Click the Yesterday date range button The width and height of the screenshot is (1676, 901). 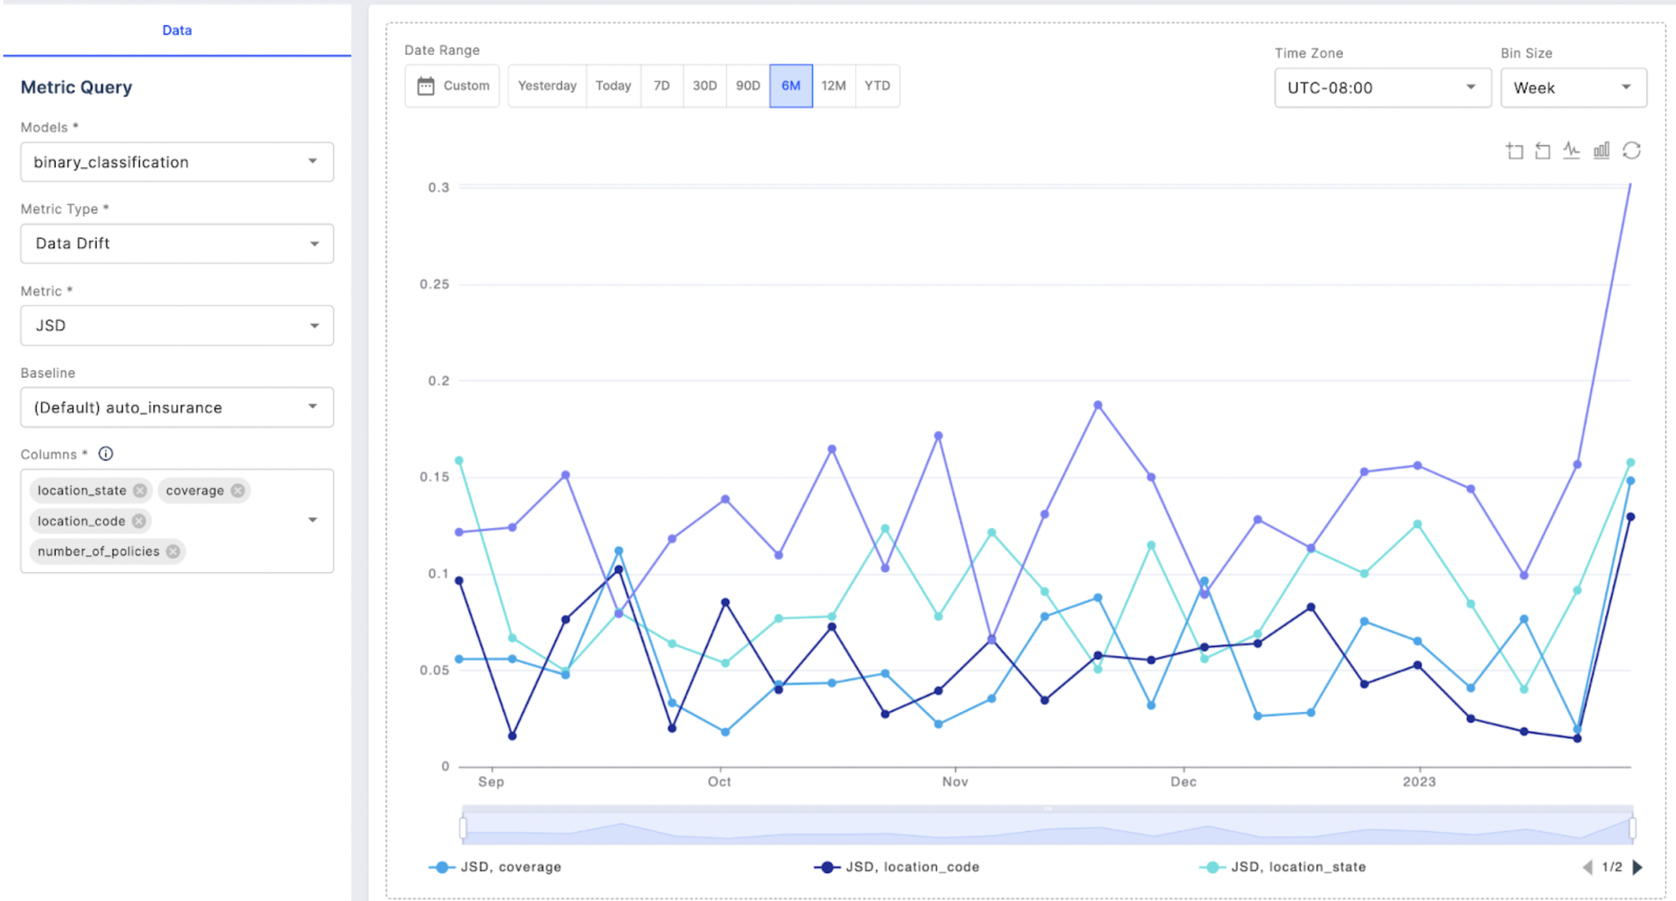[x=547, y=86]
